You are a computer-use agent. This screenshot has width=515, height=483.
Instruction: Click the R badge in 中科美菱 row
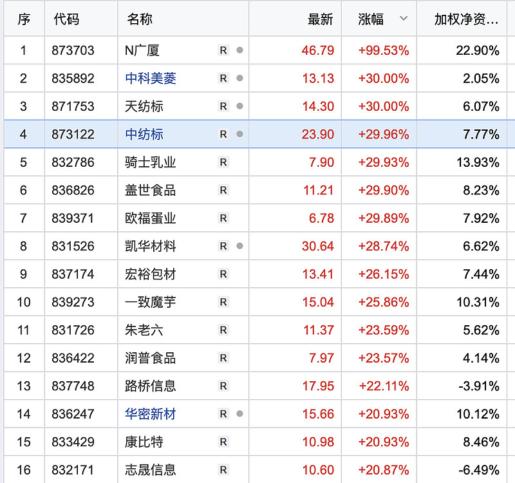[x=223, y=78]
